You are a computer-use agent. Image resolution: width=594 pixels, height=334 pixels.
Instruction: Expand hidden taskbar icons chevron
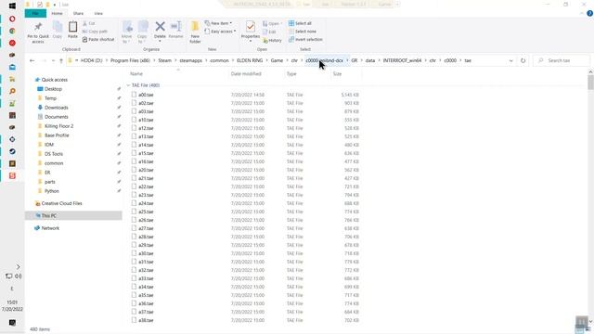pos(18,266)
